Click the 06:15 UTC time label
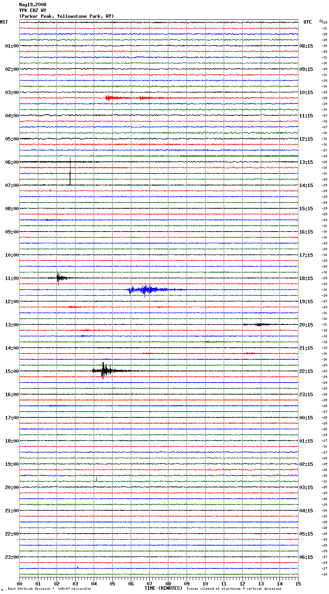Screen dimensions: 329x594 pos(306,557)
